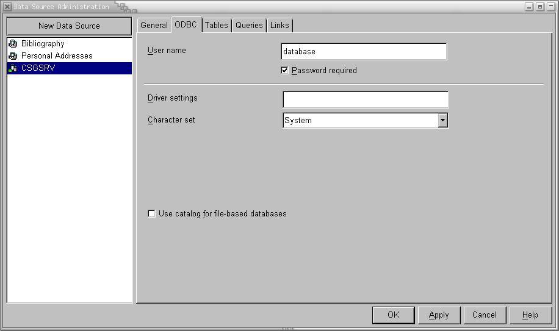Image resolution: width=559 pixels, height=331 pixels.
Task: Select Bibliography in the data source list
Action: 70,44
